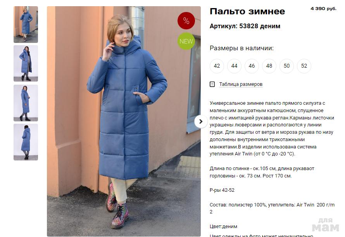Click the size table document icon

tap(212, 84)
